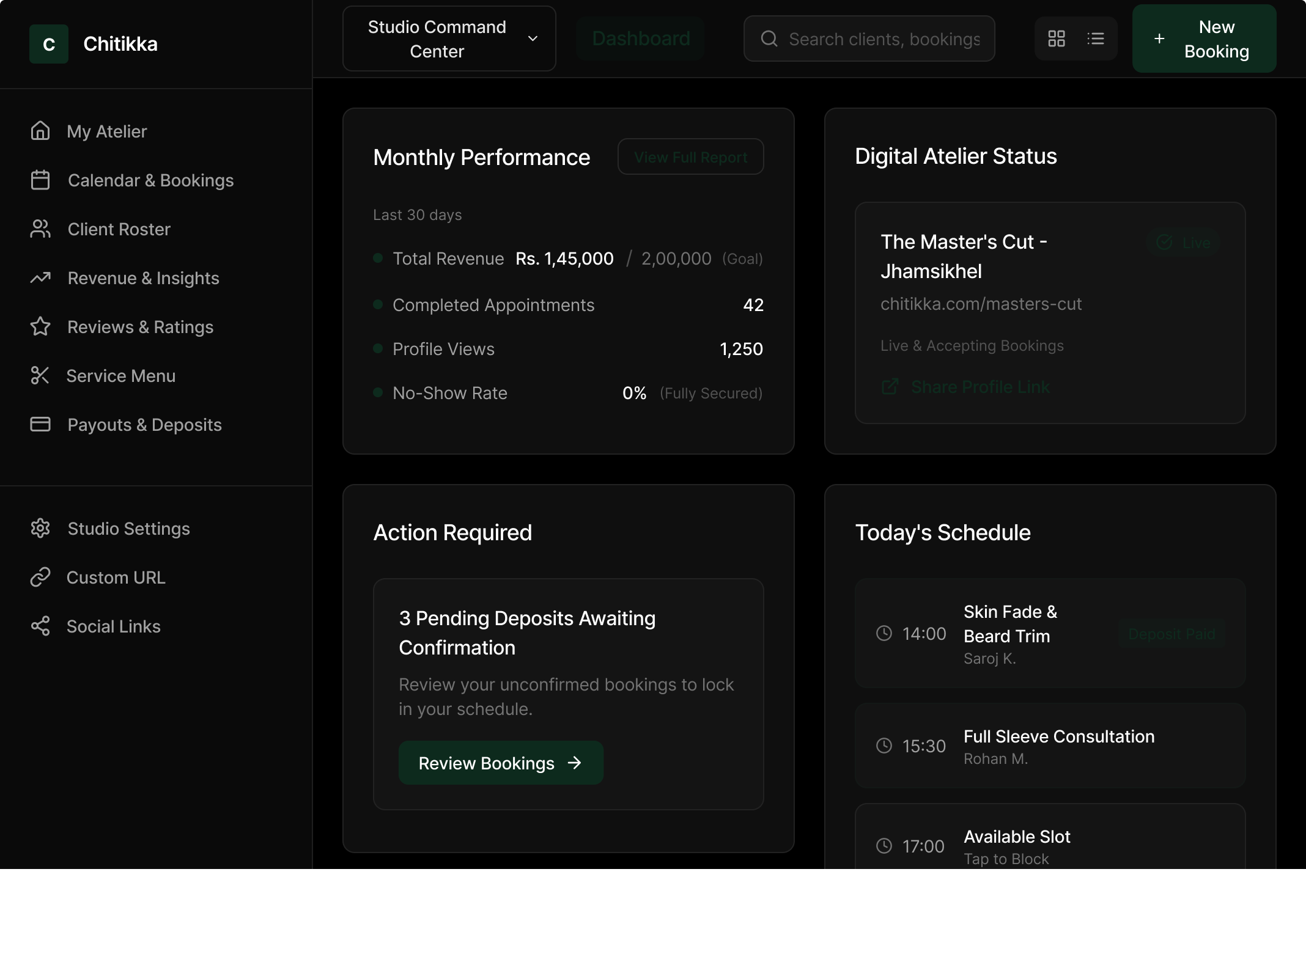Screen dimensions: 1306x957
Task: Click the Last 30 days label
Action: click(418, 215)
